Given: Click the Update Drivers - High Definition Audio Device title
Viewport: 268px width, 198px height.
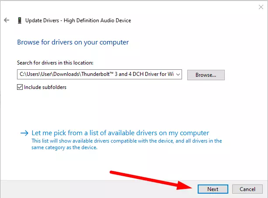Looking at the screenshot, I should tap(78, 20).
